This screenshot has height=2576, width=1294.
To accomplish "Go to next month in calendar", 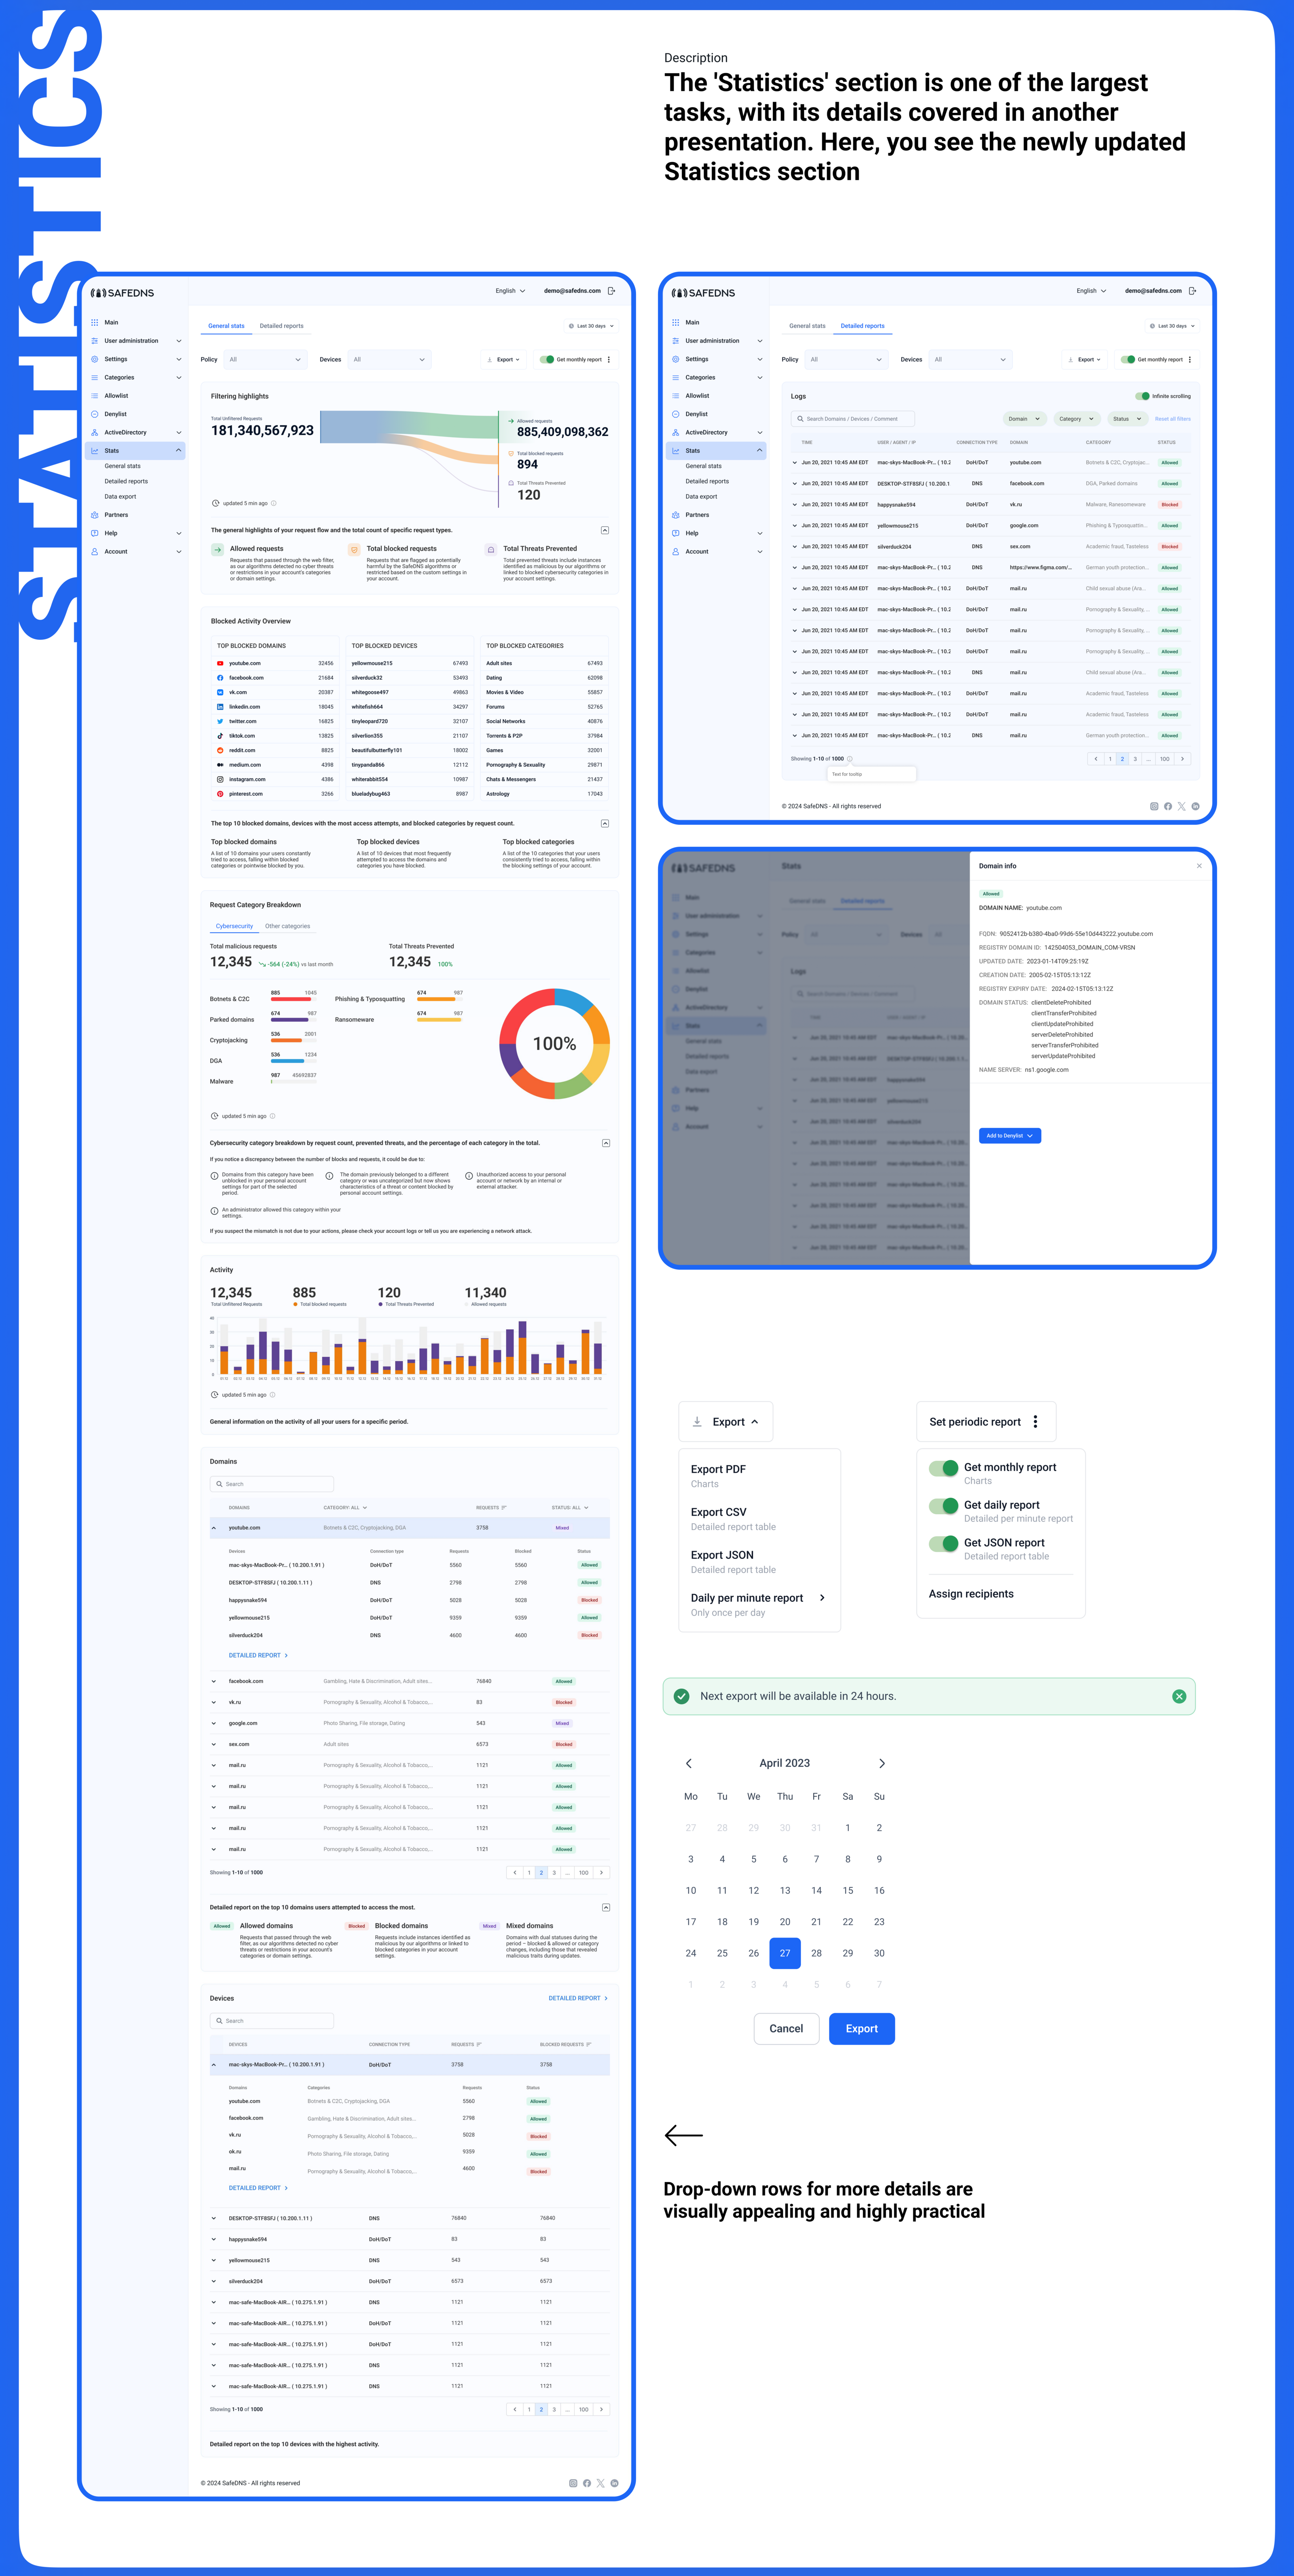I will (x=881, y=1763).
